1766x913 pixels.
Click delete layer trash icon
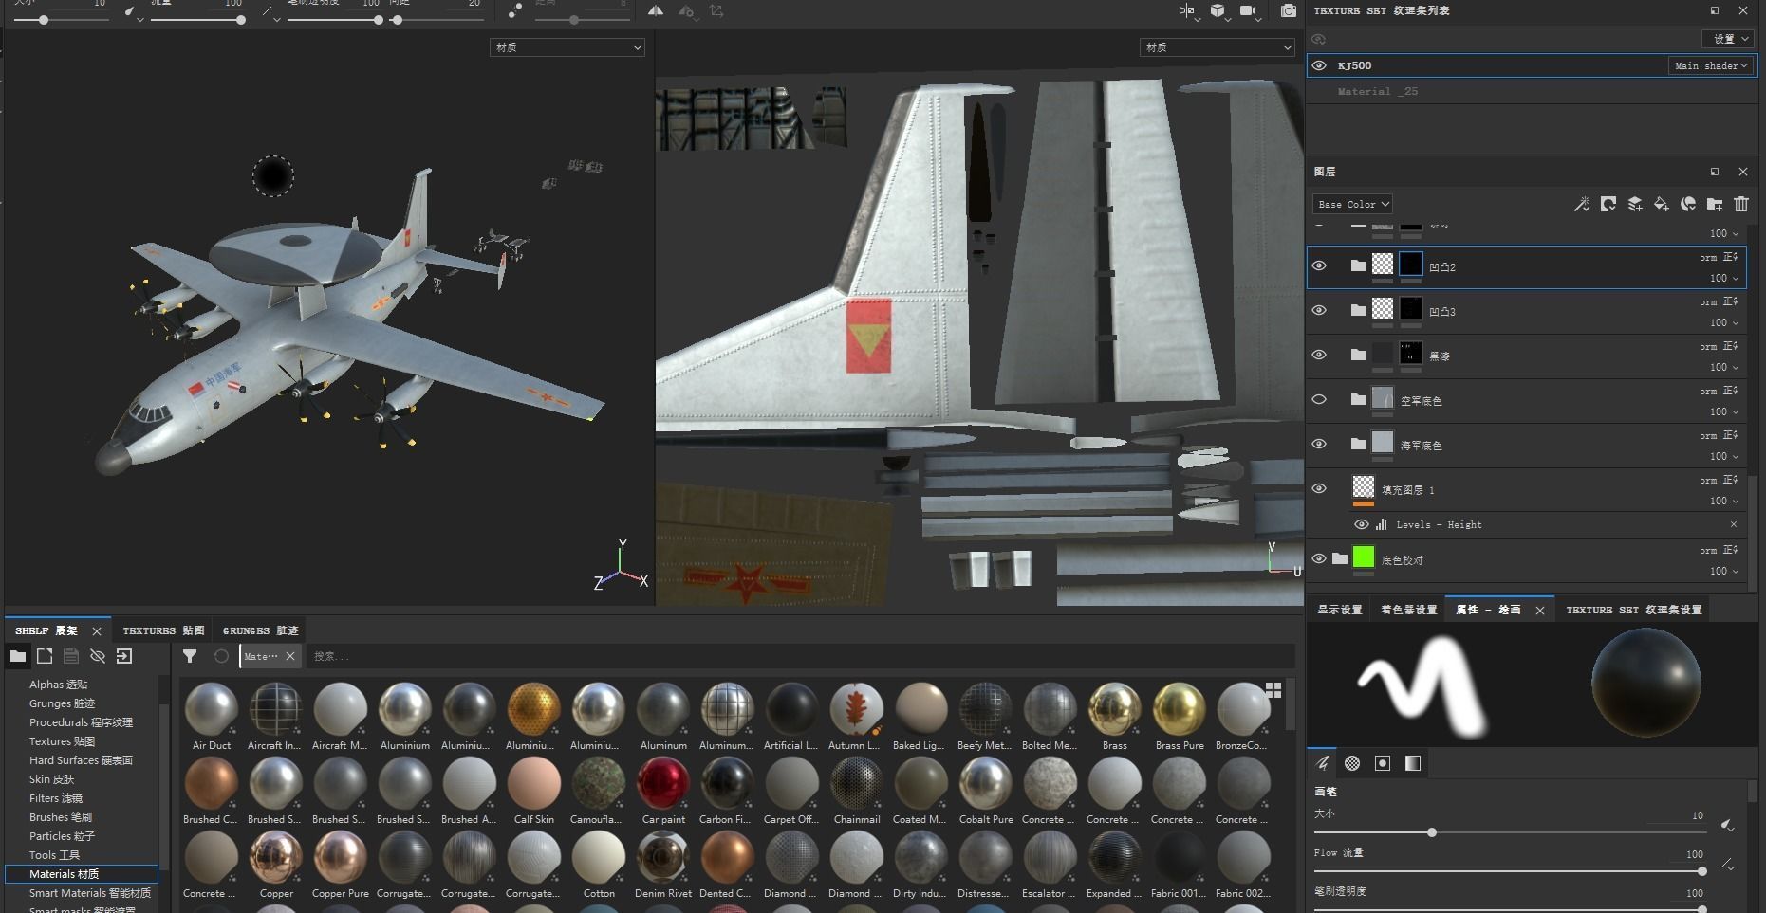coord(1740,204)
